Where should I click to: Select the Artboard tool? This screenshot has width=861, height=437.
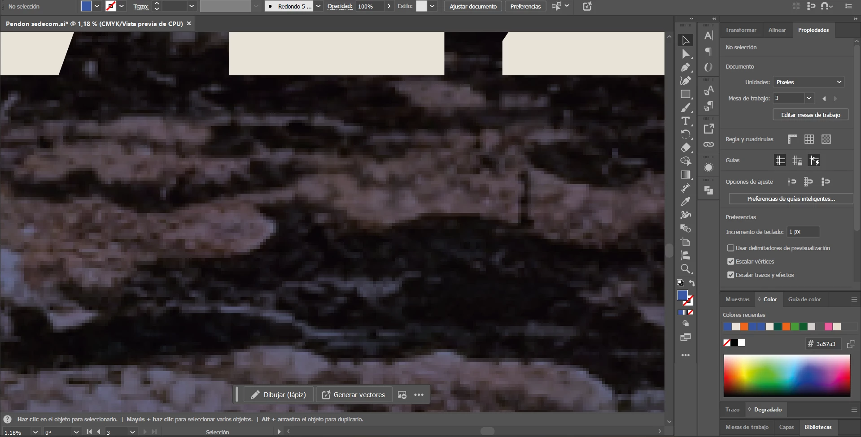[685, 242]
